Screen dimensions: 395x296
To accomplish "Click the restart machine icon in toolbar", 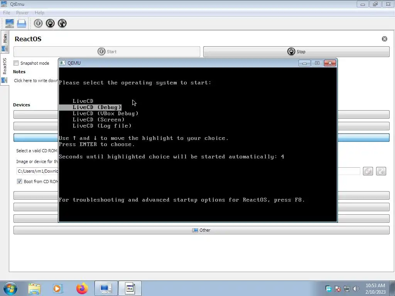I will tap(62, 24).
